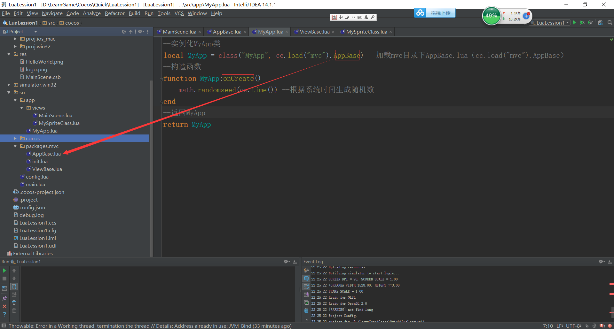Run with coverage icon in toolbar
Screen dimensions: 614x329
tap(590, 23)
